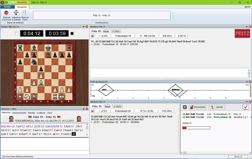Click the Fritz 15 - Fritz 15 Clasificaciones box

coord(102,15)
